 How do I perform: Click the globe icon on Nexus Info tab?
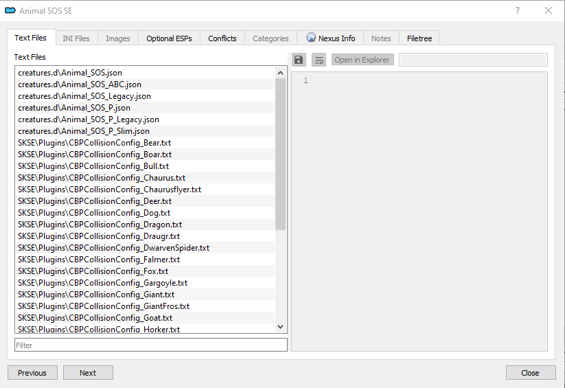pyautogui.click(x=311, y=38)
